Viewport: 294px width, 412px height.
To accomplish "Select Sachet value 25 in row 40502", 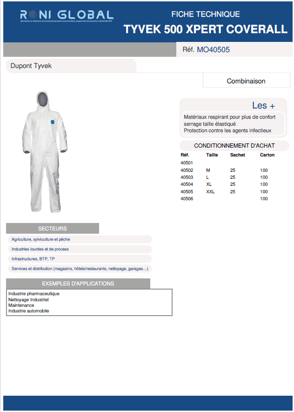I will point(233,170).
